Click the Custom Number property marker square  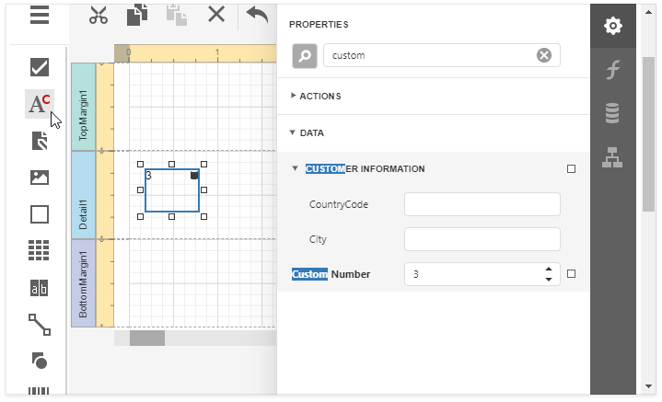571,274
